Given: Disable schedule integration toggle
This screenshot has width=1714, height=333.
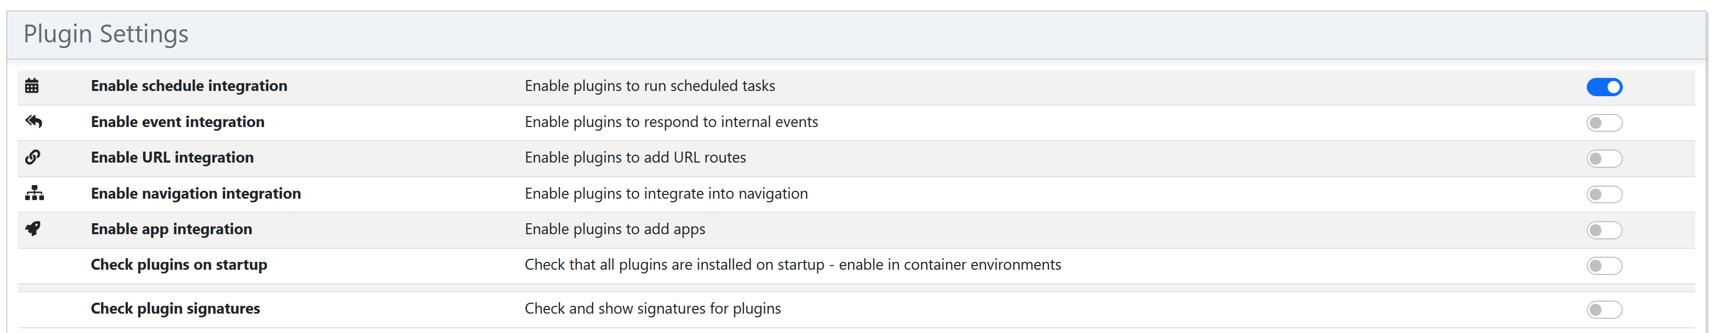Looking at the screenshot, I should click(1604, 86).
